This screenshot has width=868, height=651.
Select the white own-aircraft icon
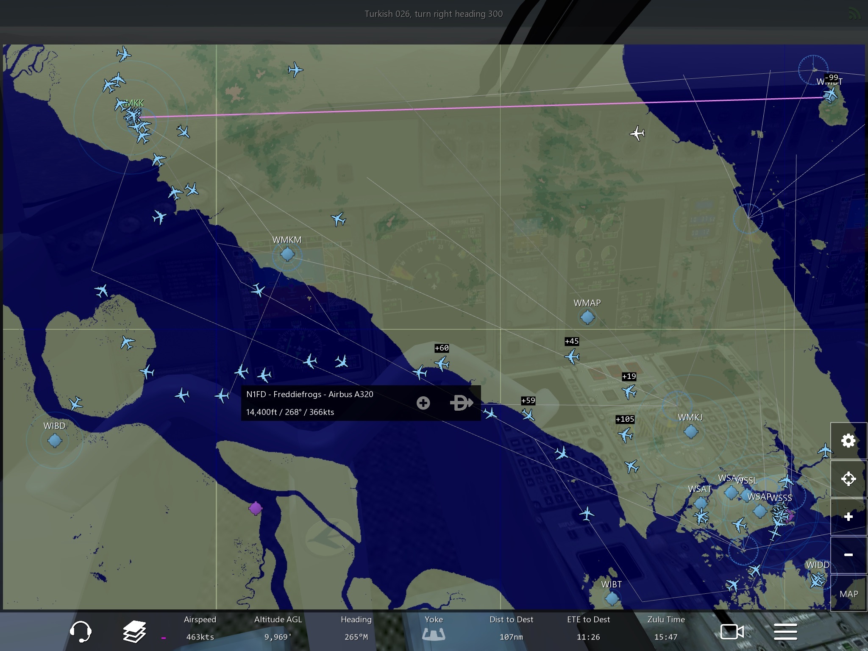click(637, 133)
